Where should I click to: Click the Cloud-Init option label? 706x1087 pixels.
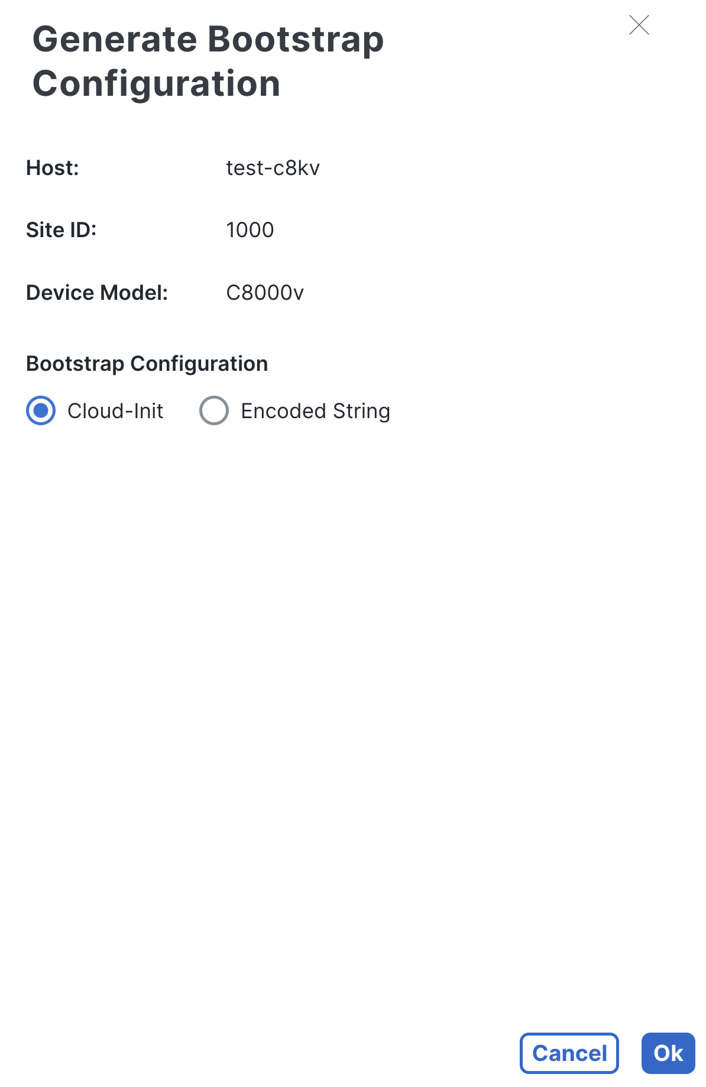point(115,410)
